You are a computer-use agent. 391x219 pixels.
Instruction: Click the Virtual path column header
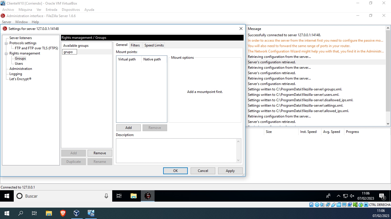tap(129, 59)
